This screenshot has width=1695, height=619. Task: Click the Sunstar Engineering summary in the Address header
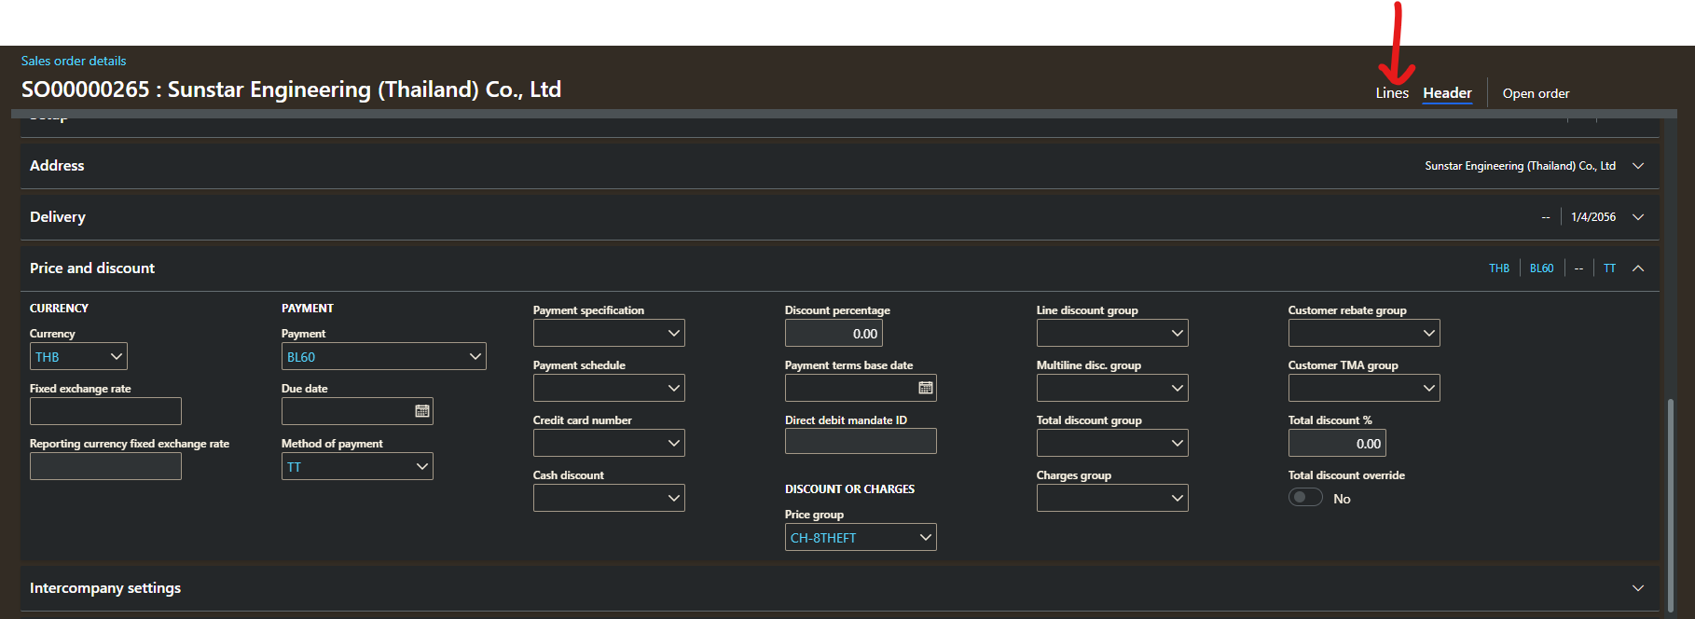(x=1520, y=166)
